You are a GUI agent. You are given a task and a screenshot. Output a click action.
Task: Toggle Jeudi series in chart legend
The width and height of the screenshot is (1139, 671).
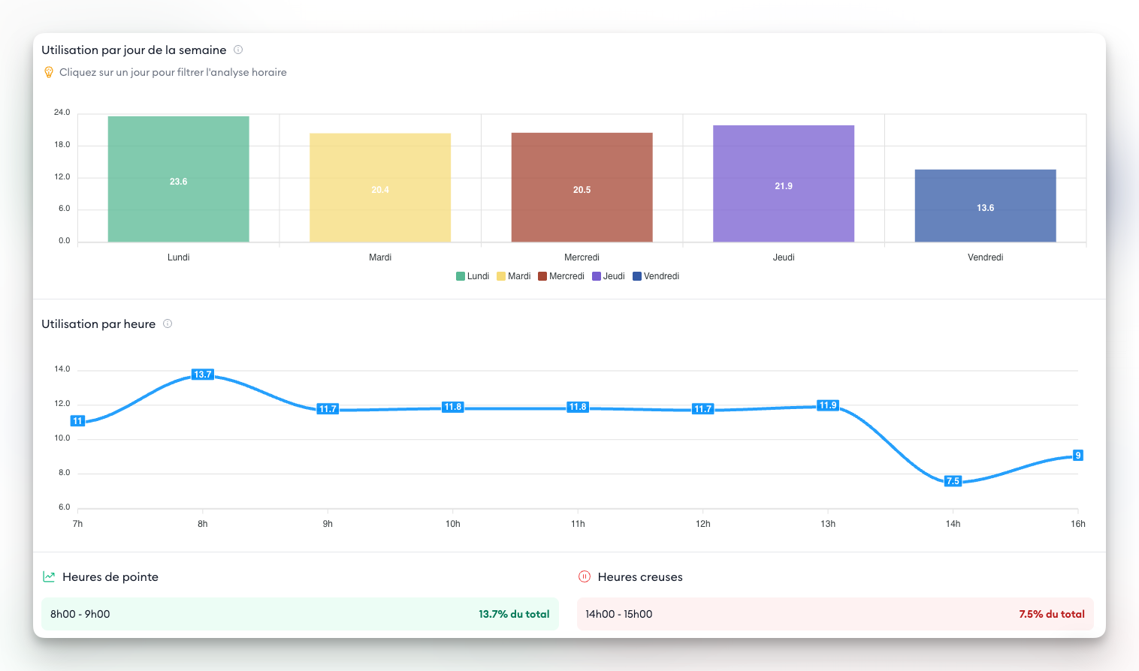tap(609, 276)
